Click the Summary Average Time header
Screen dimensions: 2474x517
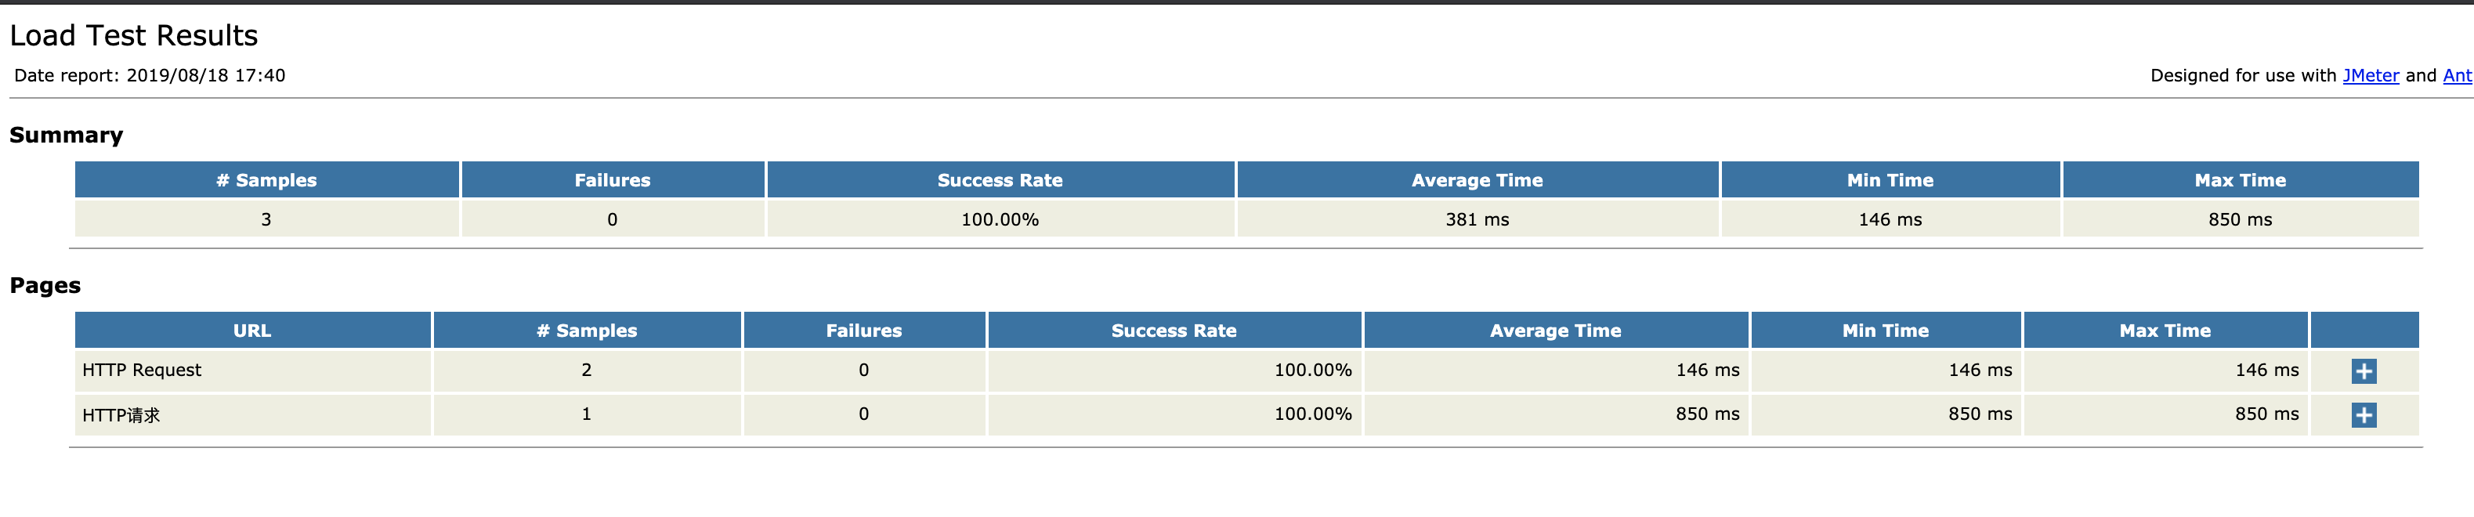pyautogui.click(x=1476, y=181)
